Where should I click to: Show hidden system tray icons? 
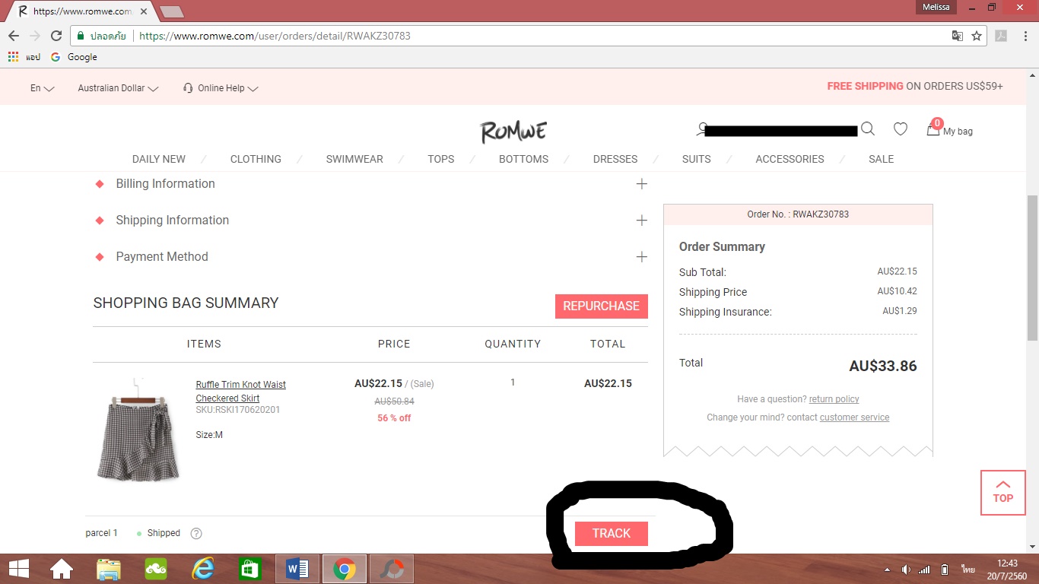pyautogui.click(x=887, y=570)
